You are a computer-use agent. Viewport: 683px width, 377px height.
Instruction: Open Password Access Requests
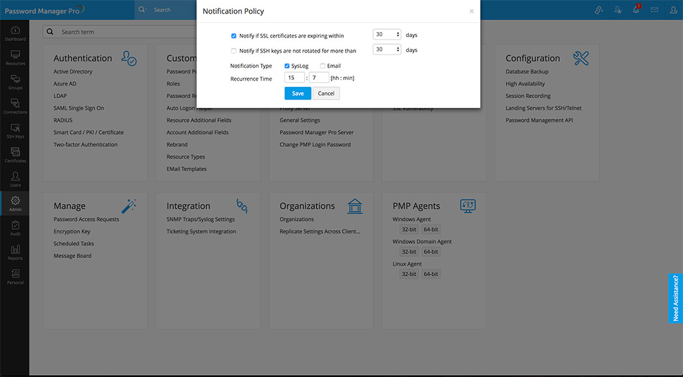pyautogui.click(x=86, y=220)
